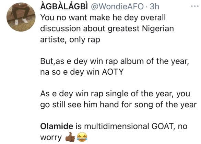Click the line 'artiste, only rap'
The height and width of the screenshot is (144, 201).
(70, 39)
